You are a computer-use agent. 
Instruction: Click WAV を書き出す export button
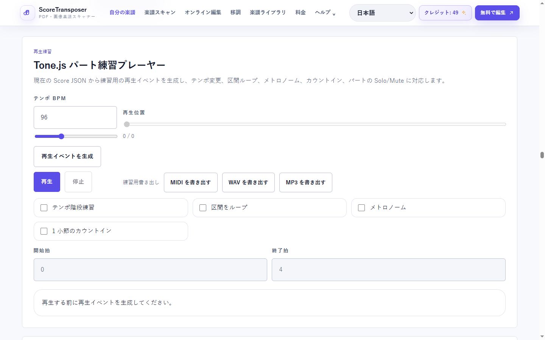click(248, 182)
